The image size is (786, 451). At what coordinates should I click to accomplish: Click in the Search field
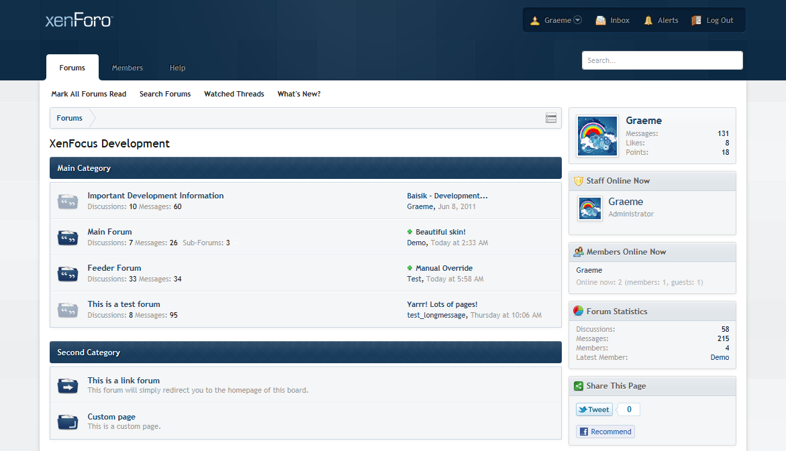click(662, 60)
